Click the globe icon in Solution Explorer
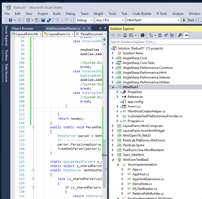Image resolution: width=202 pixels, height=199 pixels. point(142,35)
